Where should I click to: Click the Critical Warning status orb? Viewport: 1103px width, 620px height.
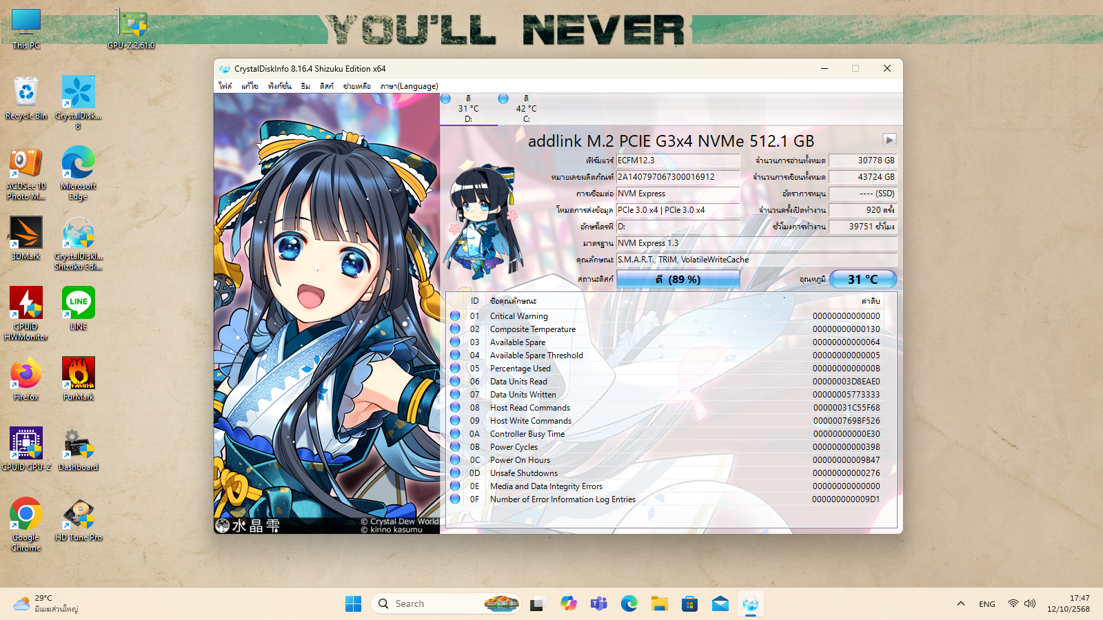455,316
